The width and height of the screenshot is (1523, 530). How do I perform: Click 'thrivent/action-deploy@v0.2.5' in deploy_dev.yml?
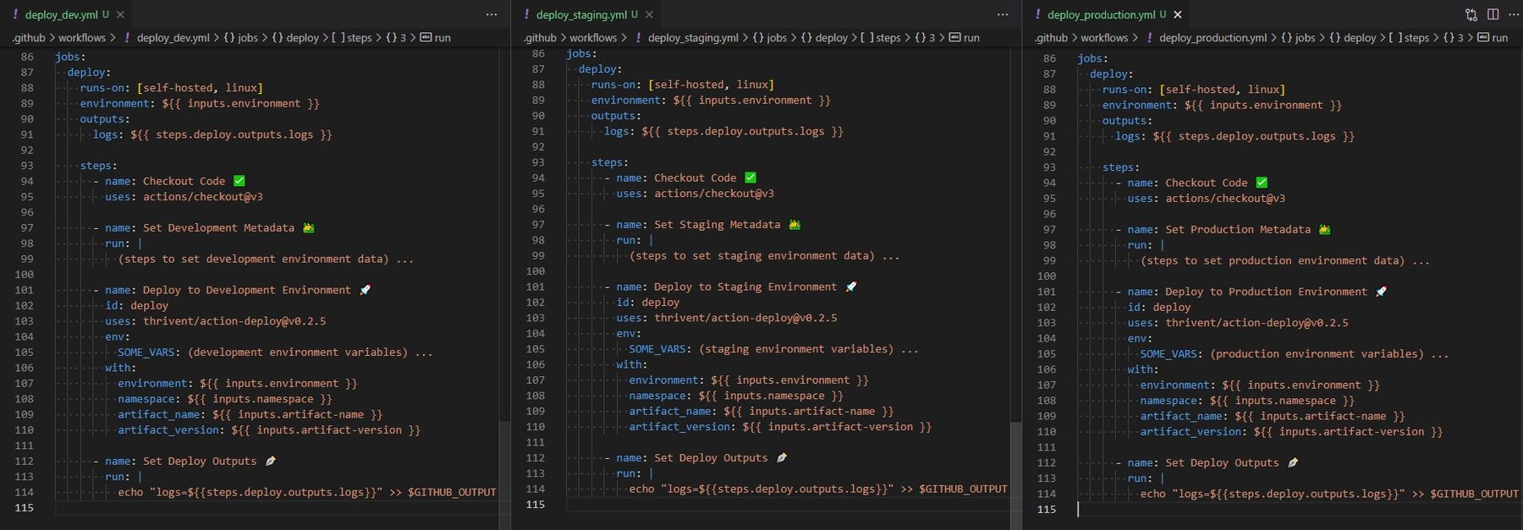tap(234, 321)
